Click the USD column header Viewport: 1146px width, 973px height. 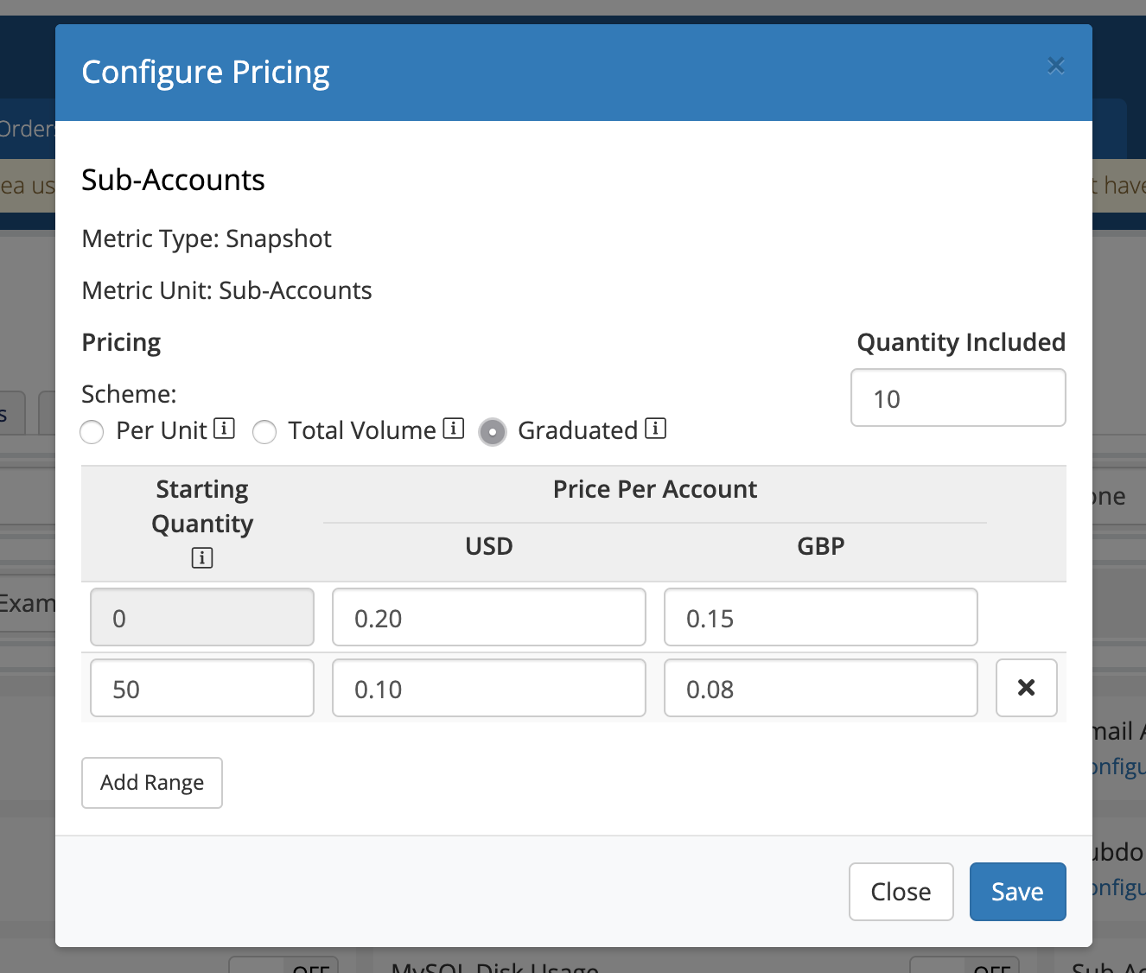point(489,546)
